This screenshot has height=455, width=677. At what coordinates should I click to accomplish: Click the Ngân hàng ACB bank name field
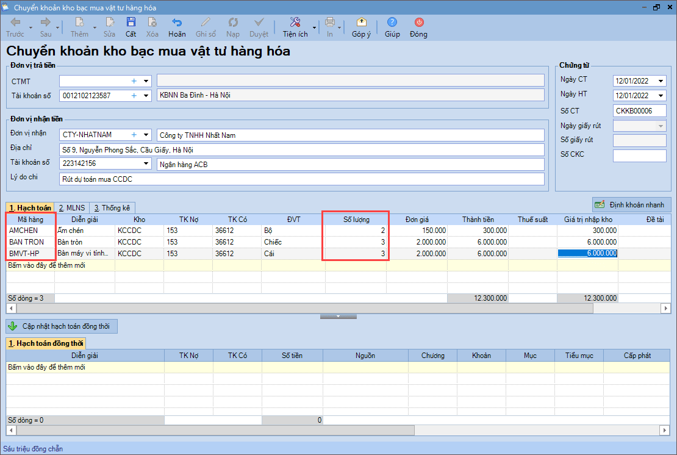click(x=350, y=165)
